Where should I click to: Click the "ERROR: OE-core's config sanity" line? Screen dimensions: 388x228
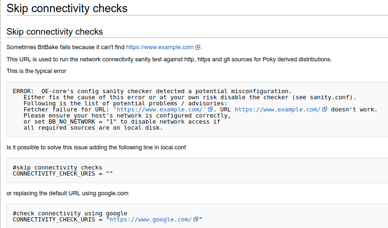152,91
